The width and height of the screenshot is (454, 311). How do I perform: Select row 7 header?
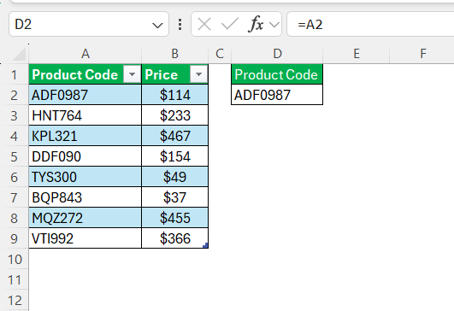pyautogui.click(x=15, y=198)
